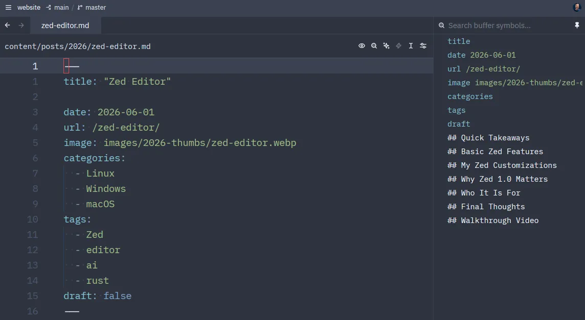Click the date: 2026-06-01 line in editor
585x320 pixels.
click(109, 112)
